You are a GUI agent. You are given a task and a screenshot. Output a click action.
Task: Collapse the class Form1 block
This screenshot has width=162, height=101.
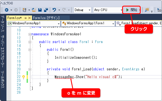point(30,42)
